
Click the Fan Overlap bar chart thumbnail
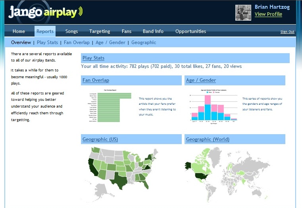click(110, 106)
